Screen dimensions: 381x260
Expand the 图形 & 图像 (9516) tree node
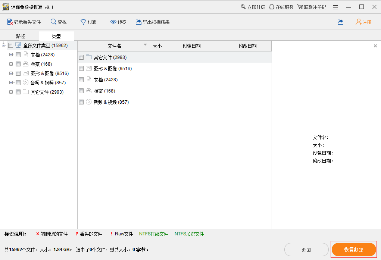[11, 73]
